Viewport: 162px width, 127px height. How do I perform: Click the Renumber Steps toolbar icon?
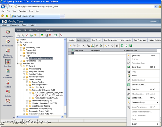pos(79,46)
